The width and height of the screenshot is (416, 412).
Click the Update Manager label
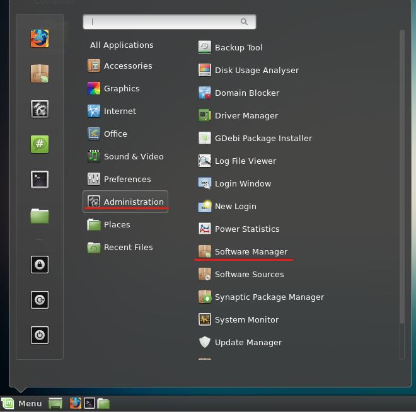(x=248, y=343)
